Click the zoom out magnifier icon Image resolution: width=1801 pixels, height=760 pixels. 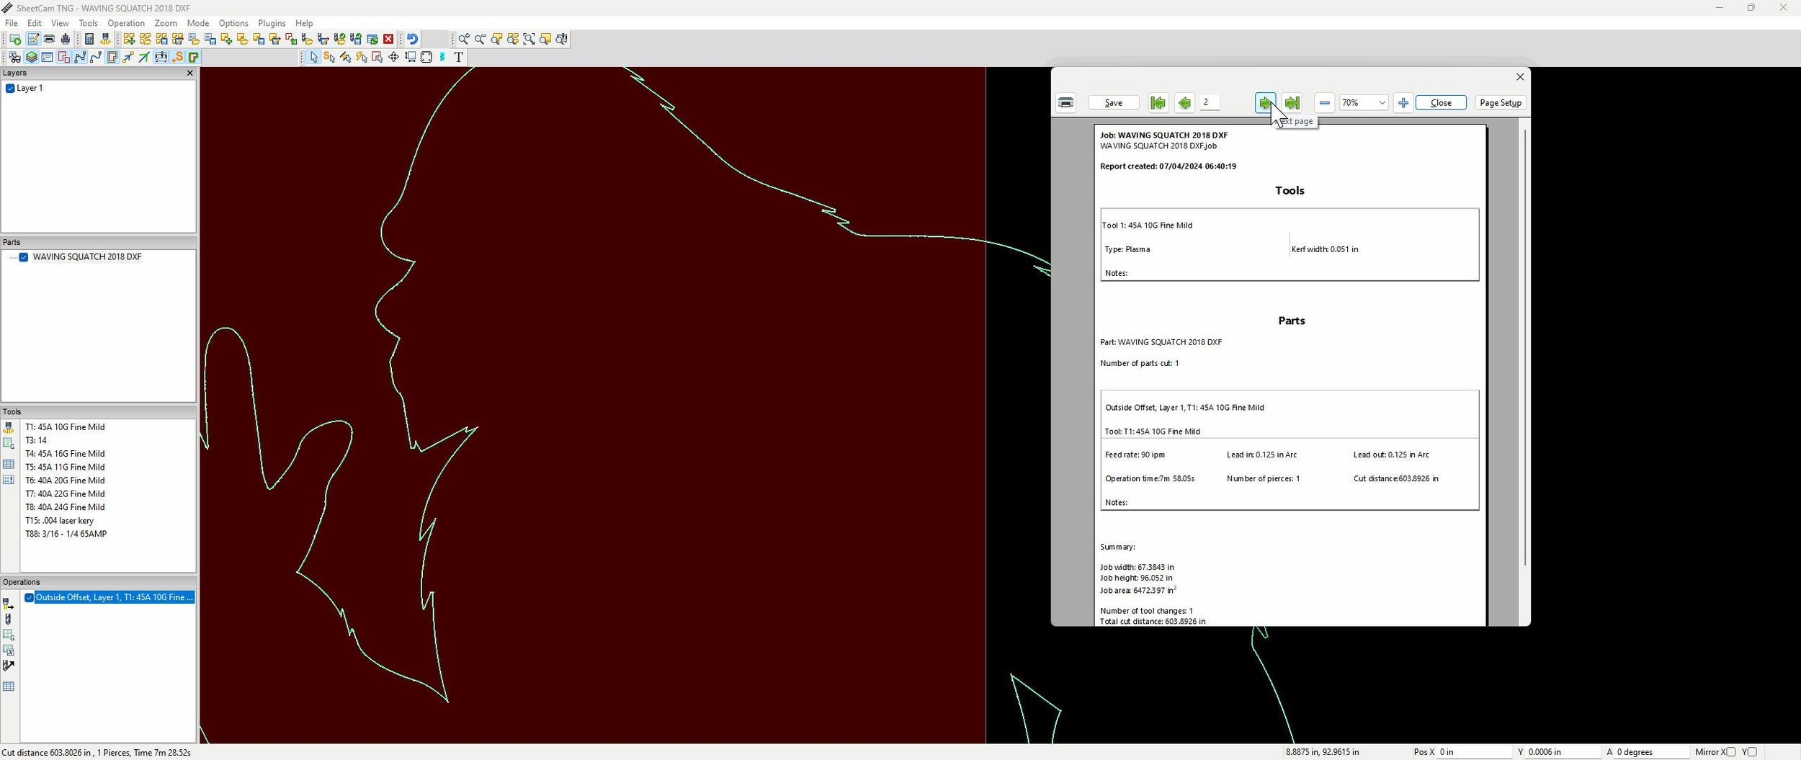point(480,39)
